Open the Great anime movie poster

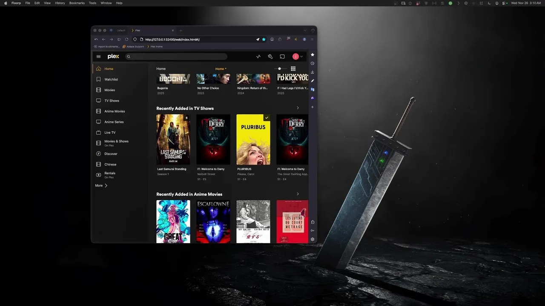point(173,221)
